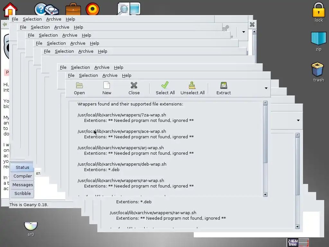This screenshot has height=247, width=329.
Task: Click the Close X toolbar icon
Action: coord(134,85)
